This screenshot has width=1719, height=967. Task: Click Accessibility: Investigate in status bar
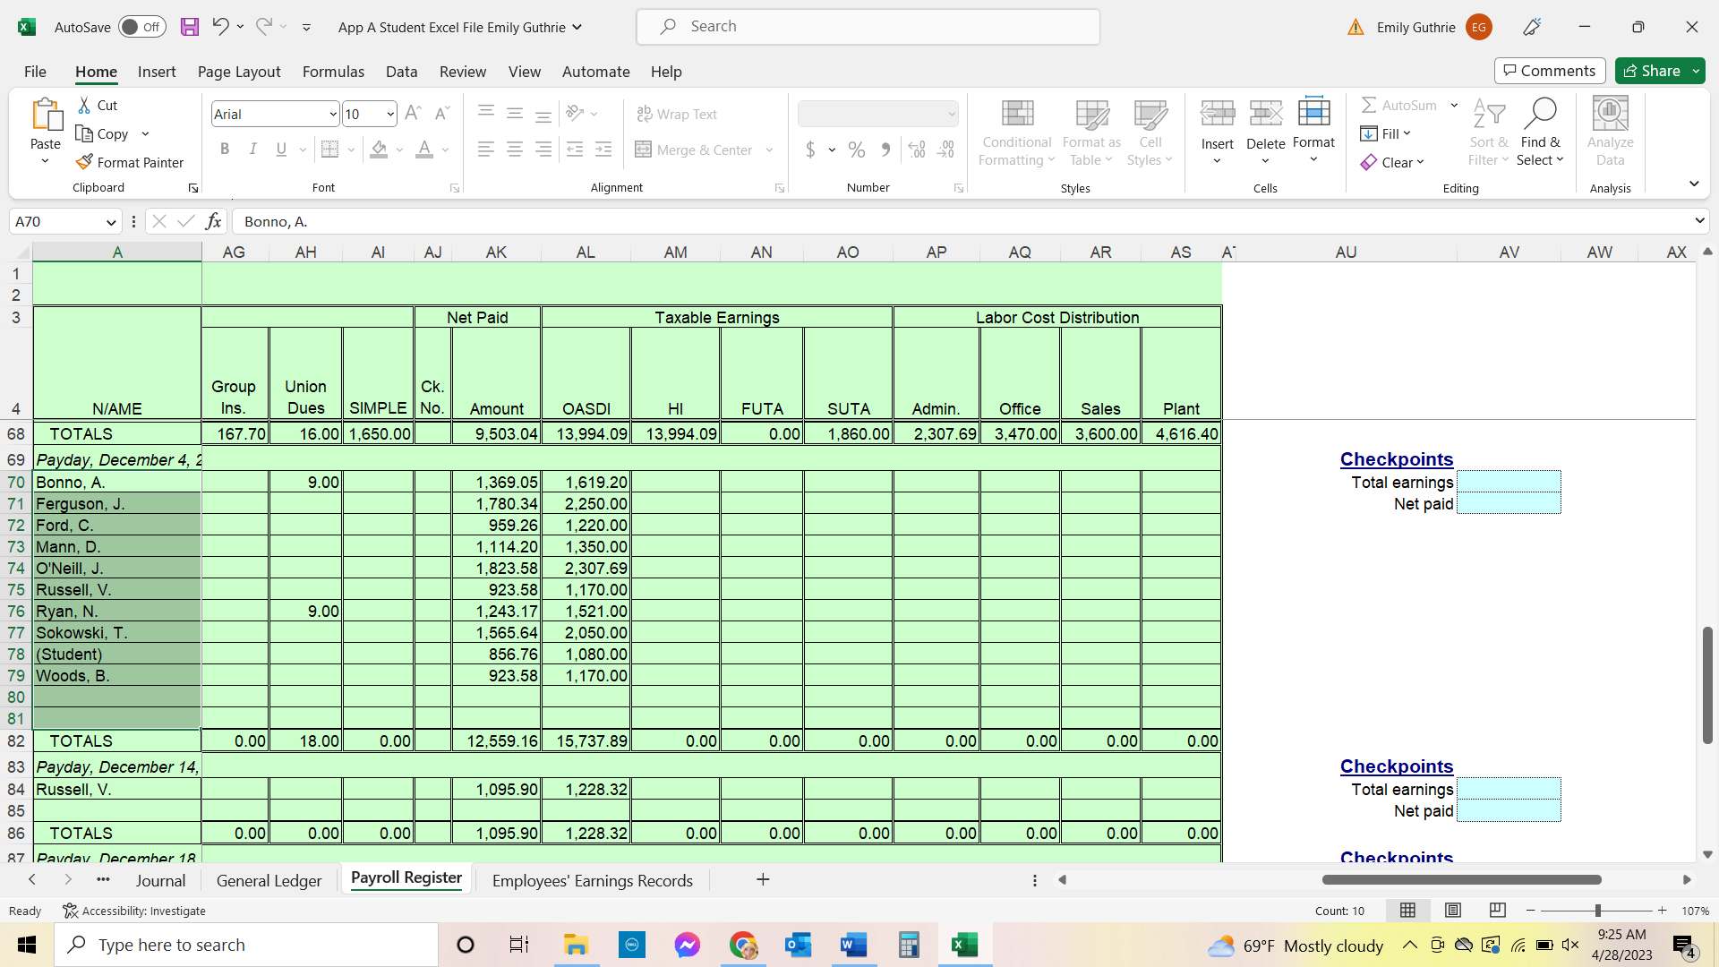(x=134, y=911)
